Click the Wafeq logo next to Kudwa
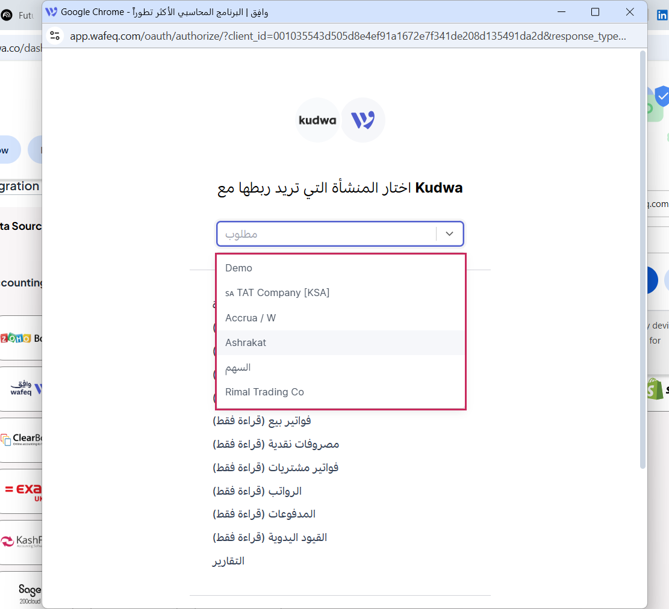 [363, 120]
